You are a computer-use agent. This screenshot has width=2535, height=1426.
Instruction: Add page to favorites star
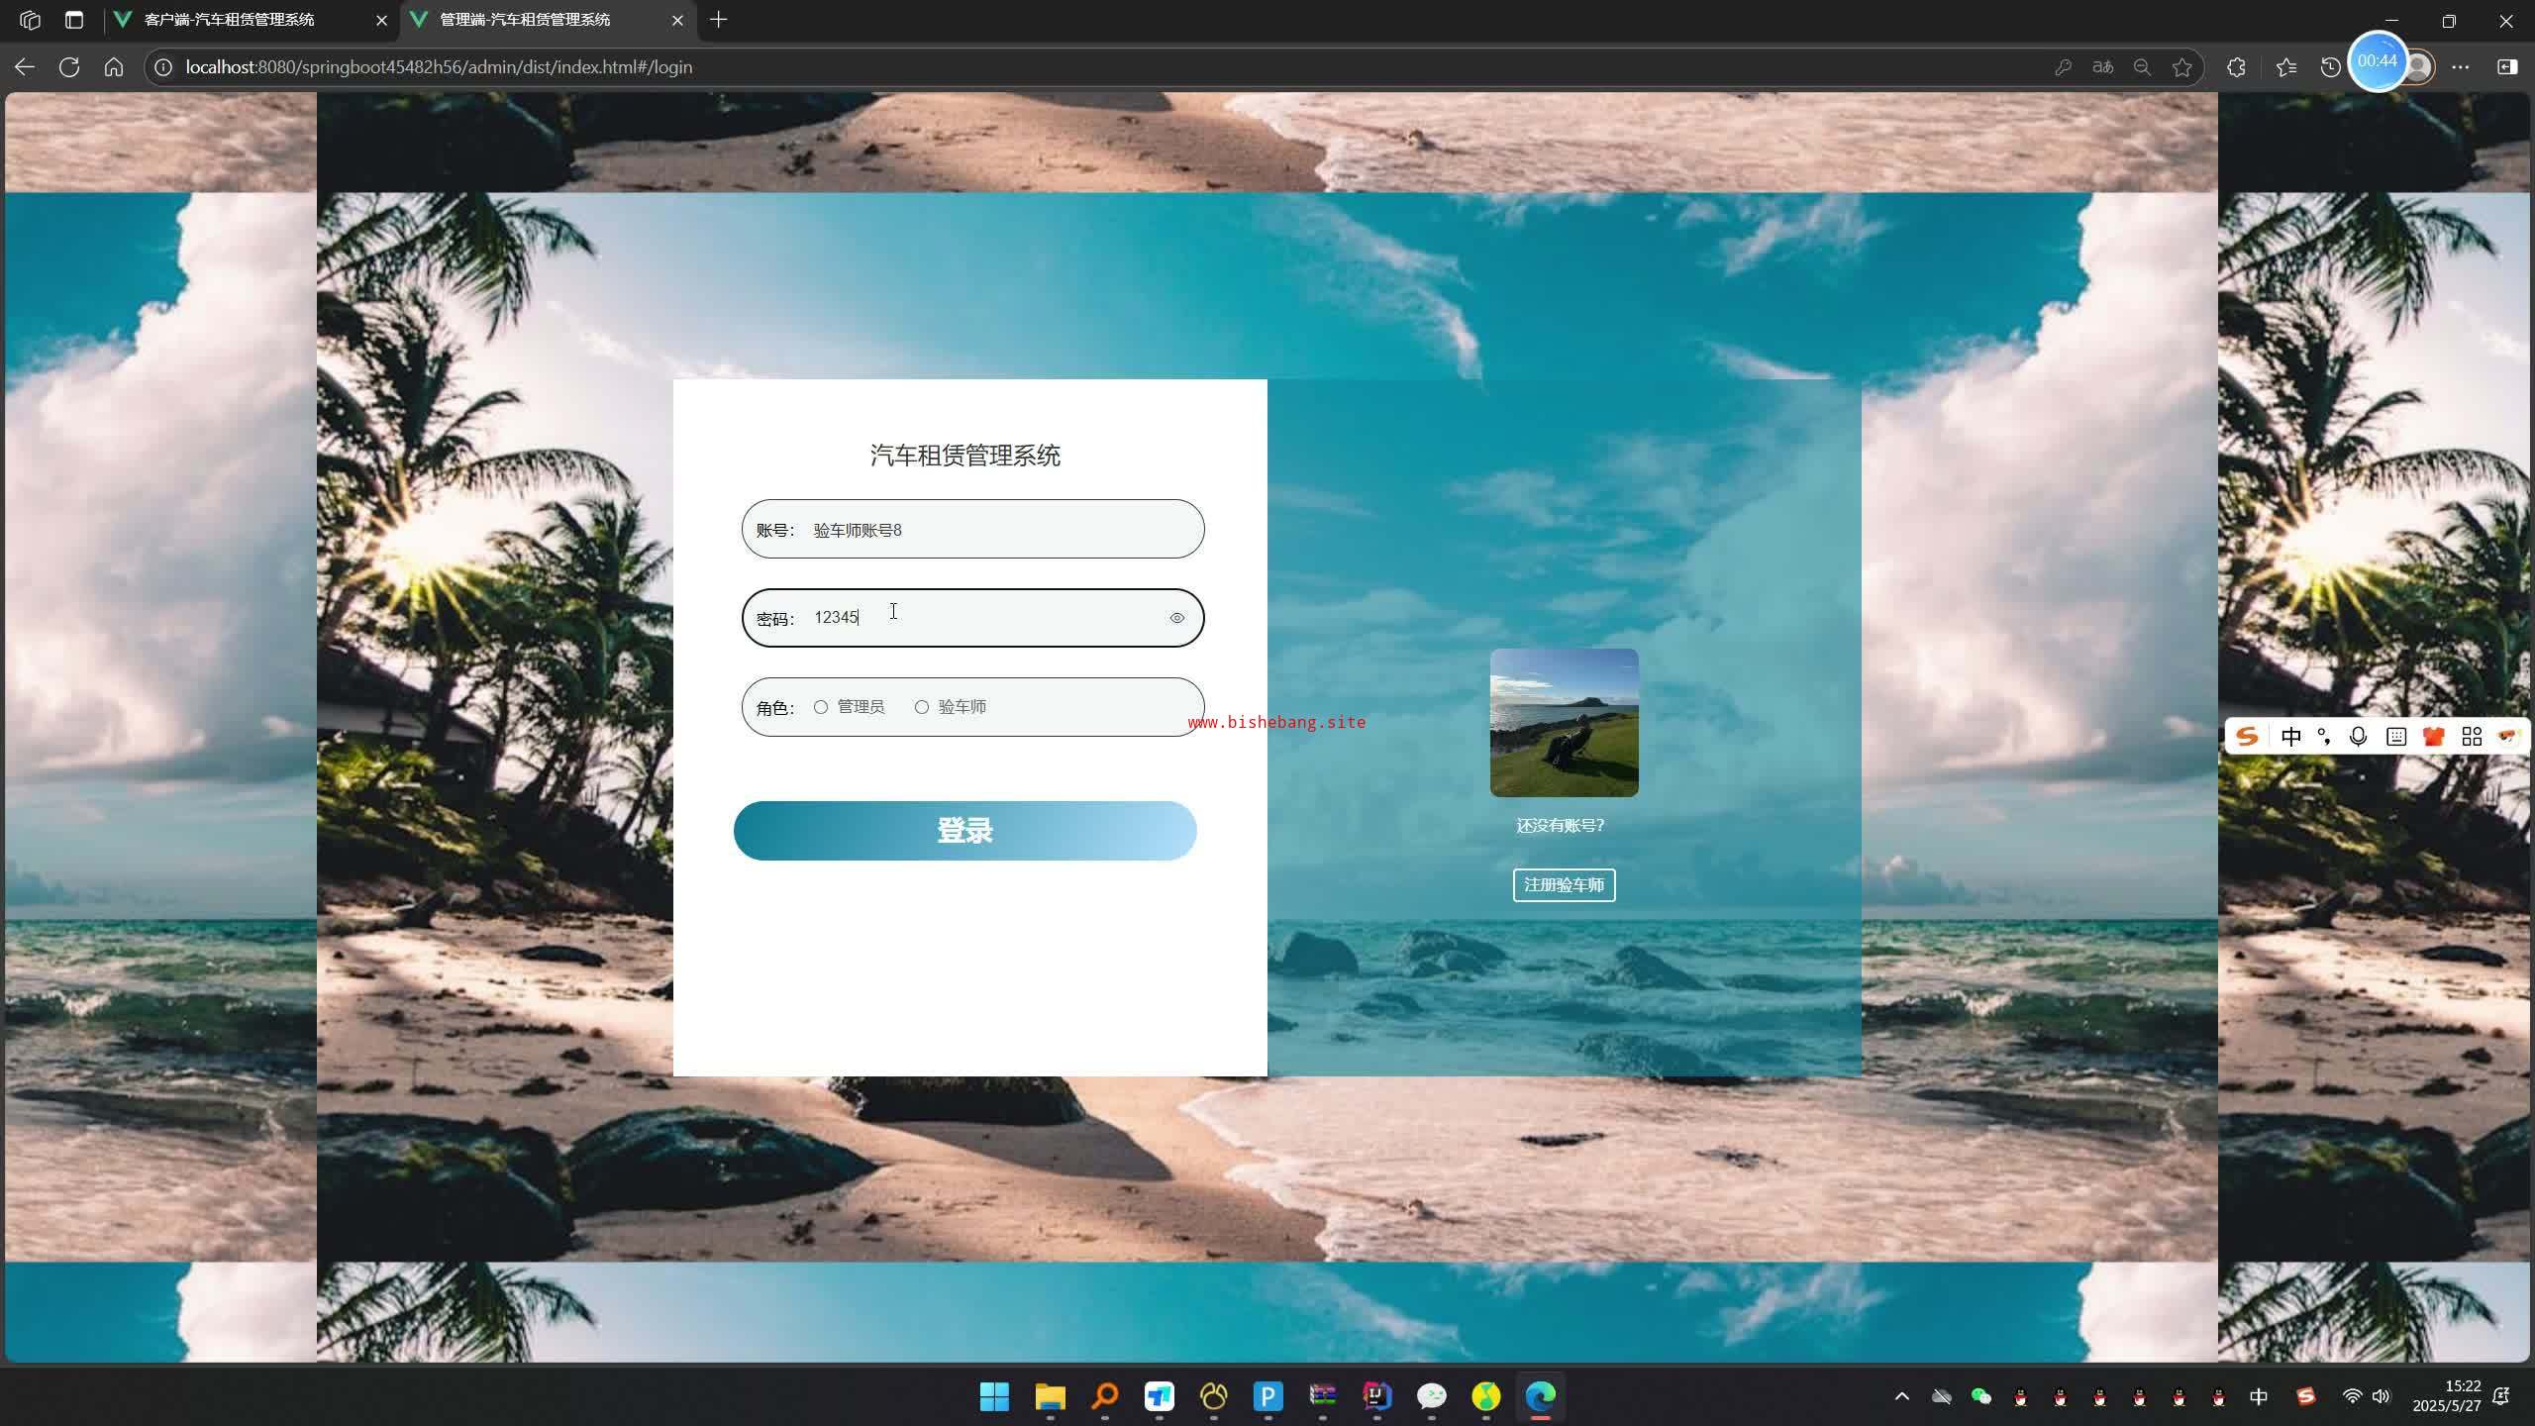(x=2182, y=67)
